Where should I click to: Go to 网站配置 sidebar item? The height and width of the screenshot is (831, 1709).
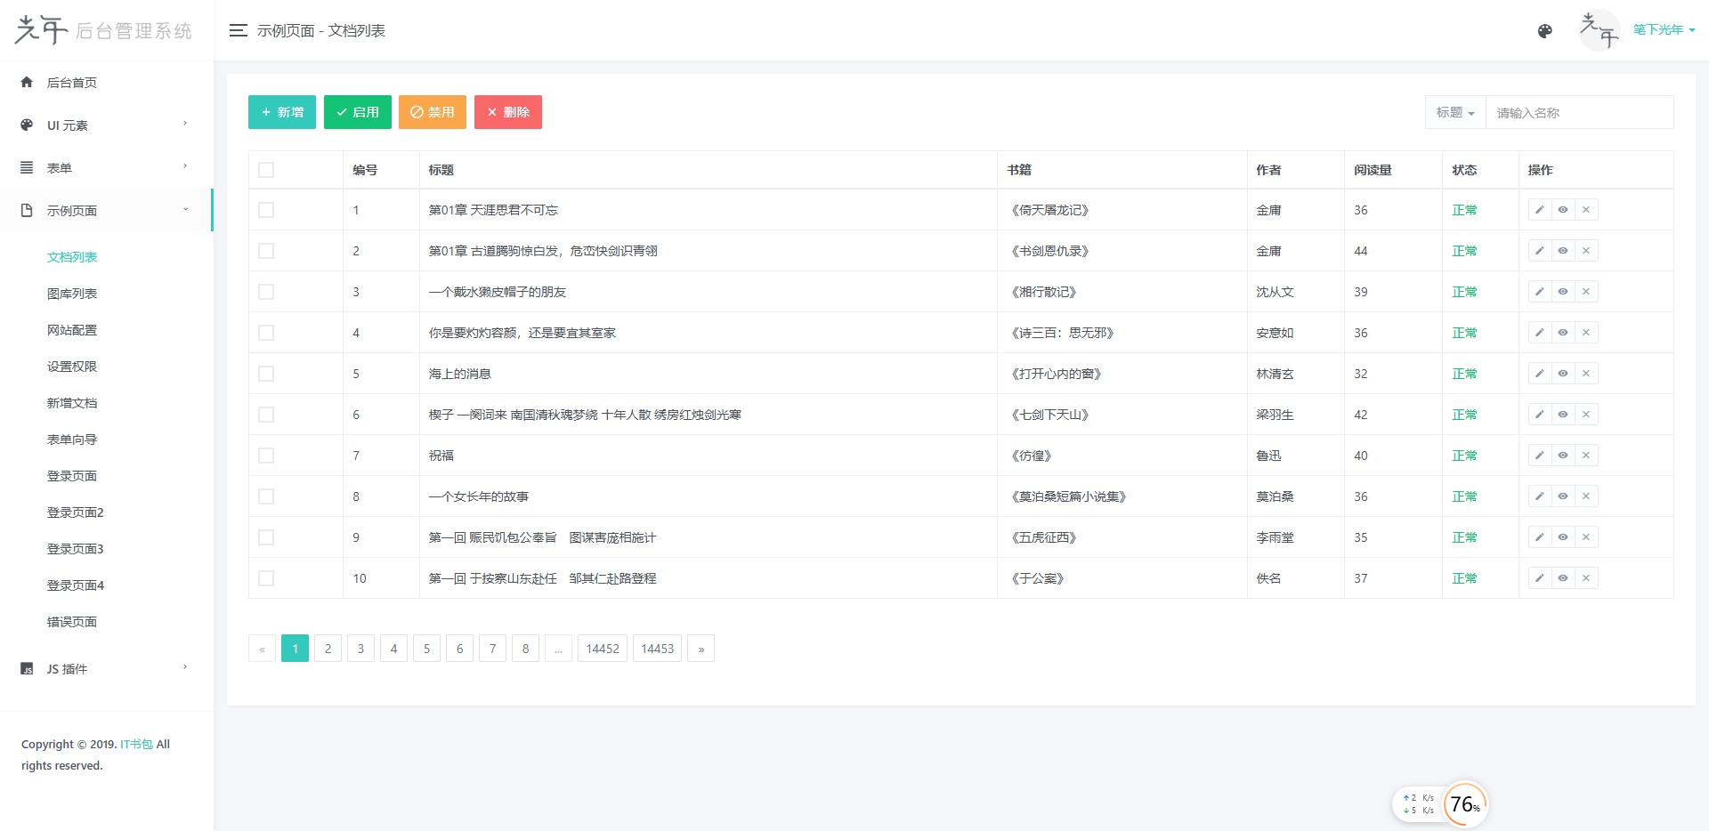pos(72,330)
